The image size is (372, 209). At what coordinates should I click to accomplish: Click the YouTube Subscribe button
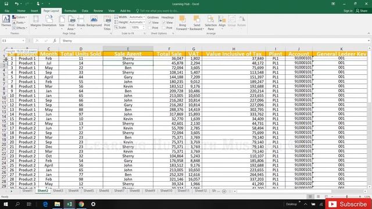pos(348,204)
